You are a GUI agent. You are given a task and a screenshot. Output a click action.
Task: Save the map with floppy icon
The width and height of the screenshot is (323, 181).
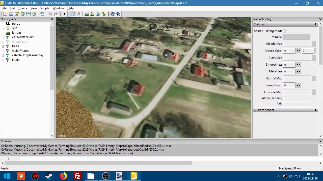coord(29,14)
